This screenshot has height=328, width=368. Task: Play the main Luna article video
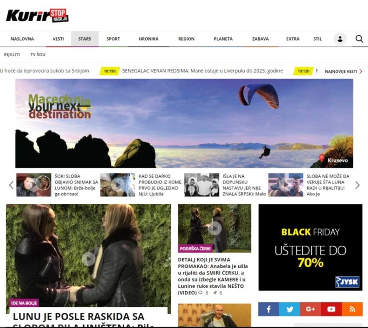click(x=88, y=259)
